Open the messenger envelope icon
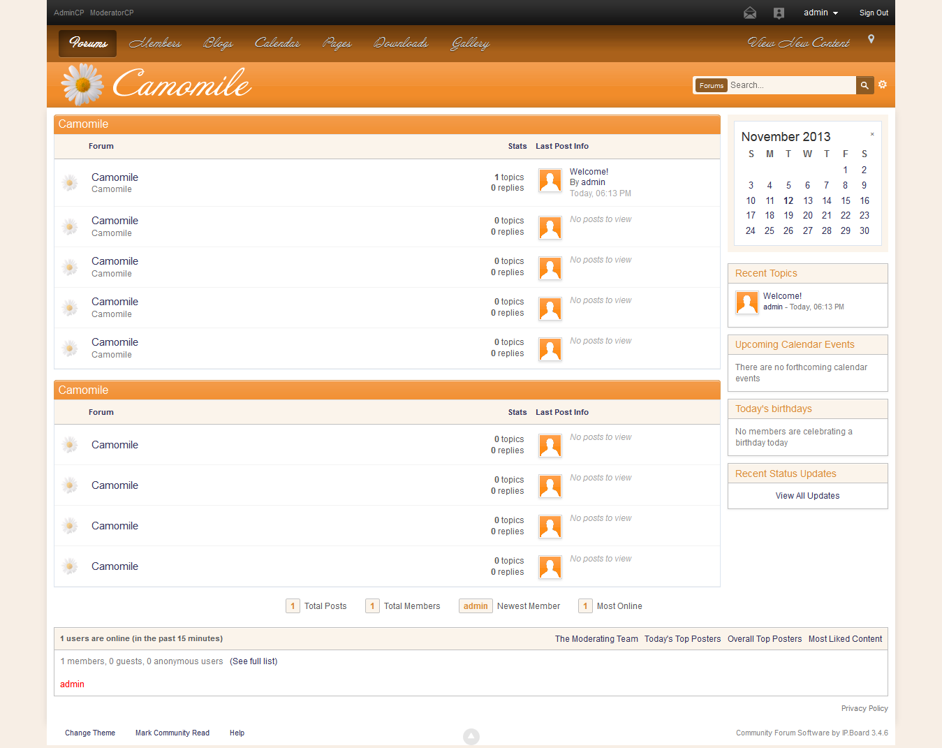Screen dimensions: 942x748 (750, 13)
